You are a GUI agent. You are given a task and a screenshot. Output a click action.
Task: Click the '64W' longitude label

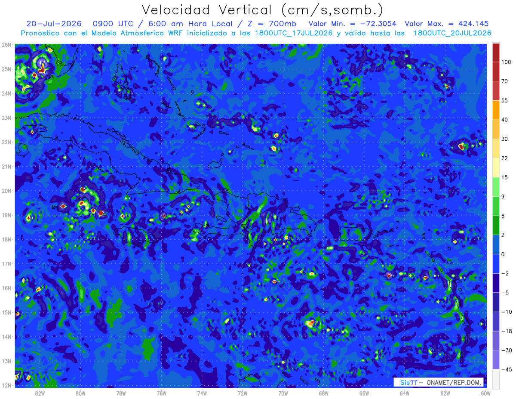405,393
